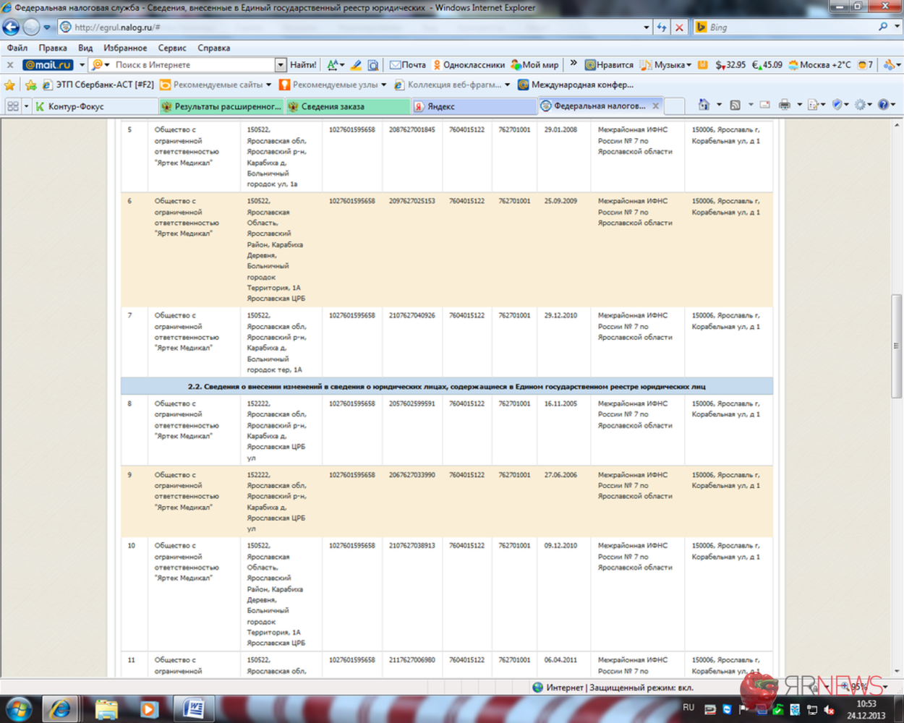The width and height of the screenshot is (904, 723).
Task: Select date cell 29.01.2008
Action: (560, 130)
